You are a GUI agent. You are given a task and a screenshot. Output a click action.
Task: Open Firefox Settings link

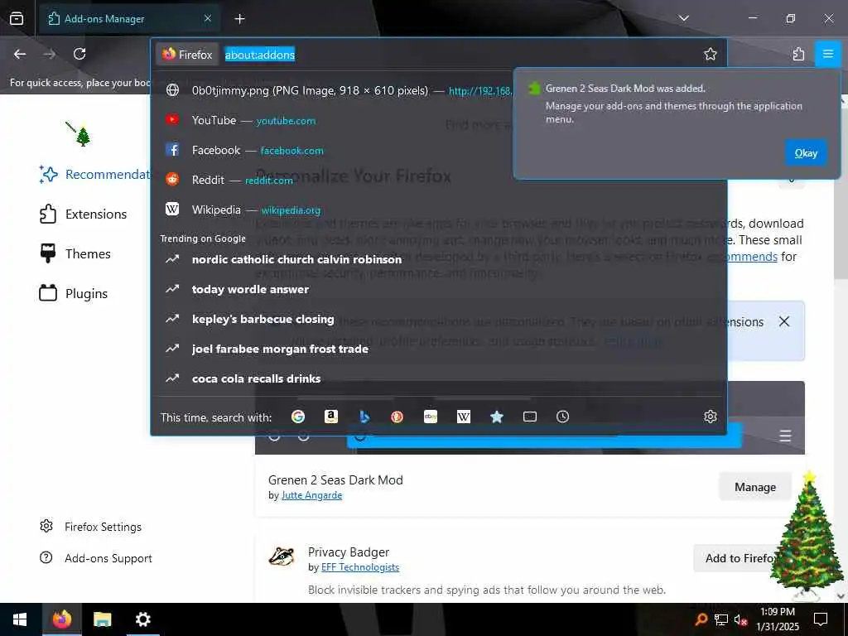click(91, 527)
